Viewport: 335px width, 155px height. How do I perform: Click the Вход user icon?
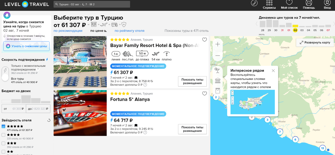[327, 3]
